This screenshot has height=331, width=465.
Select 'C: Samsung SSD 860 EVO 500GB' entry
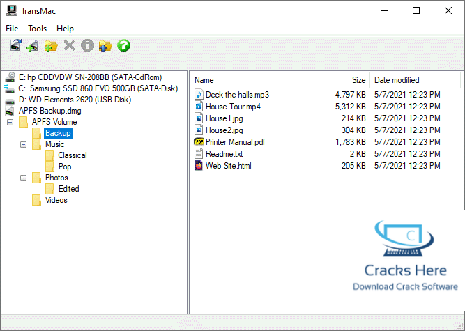click(x=98, y=88)
